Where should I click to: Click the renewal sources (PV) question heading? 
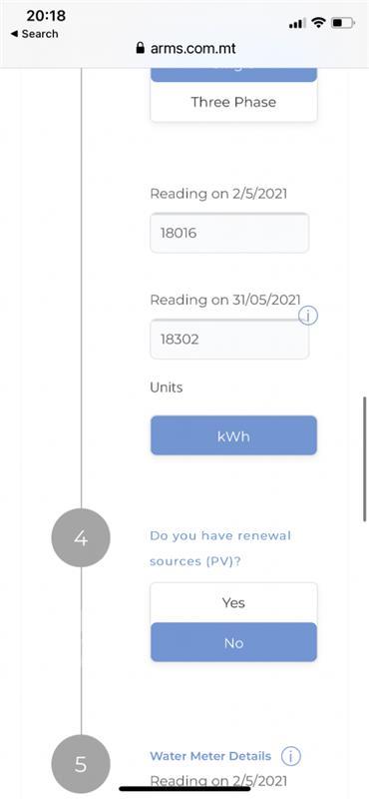point(220,548)
